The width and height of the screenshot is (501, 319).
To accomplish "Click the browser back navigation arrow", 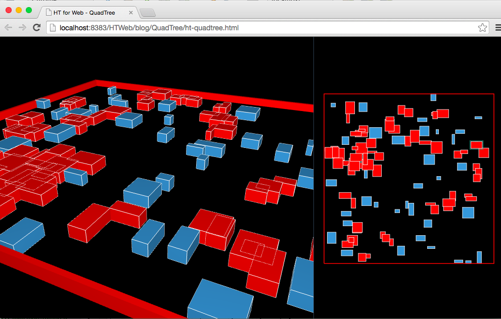I will point(9,28).
